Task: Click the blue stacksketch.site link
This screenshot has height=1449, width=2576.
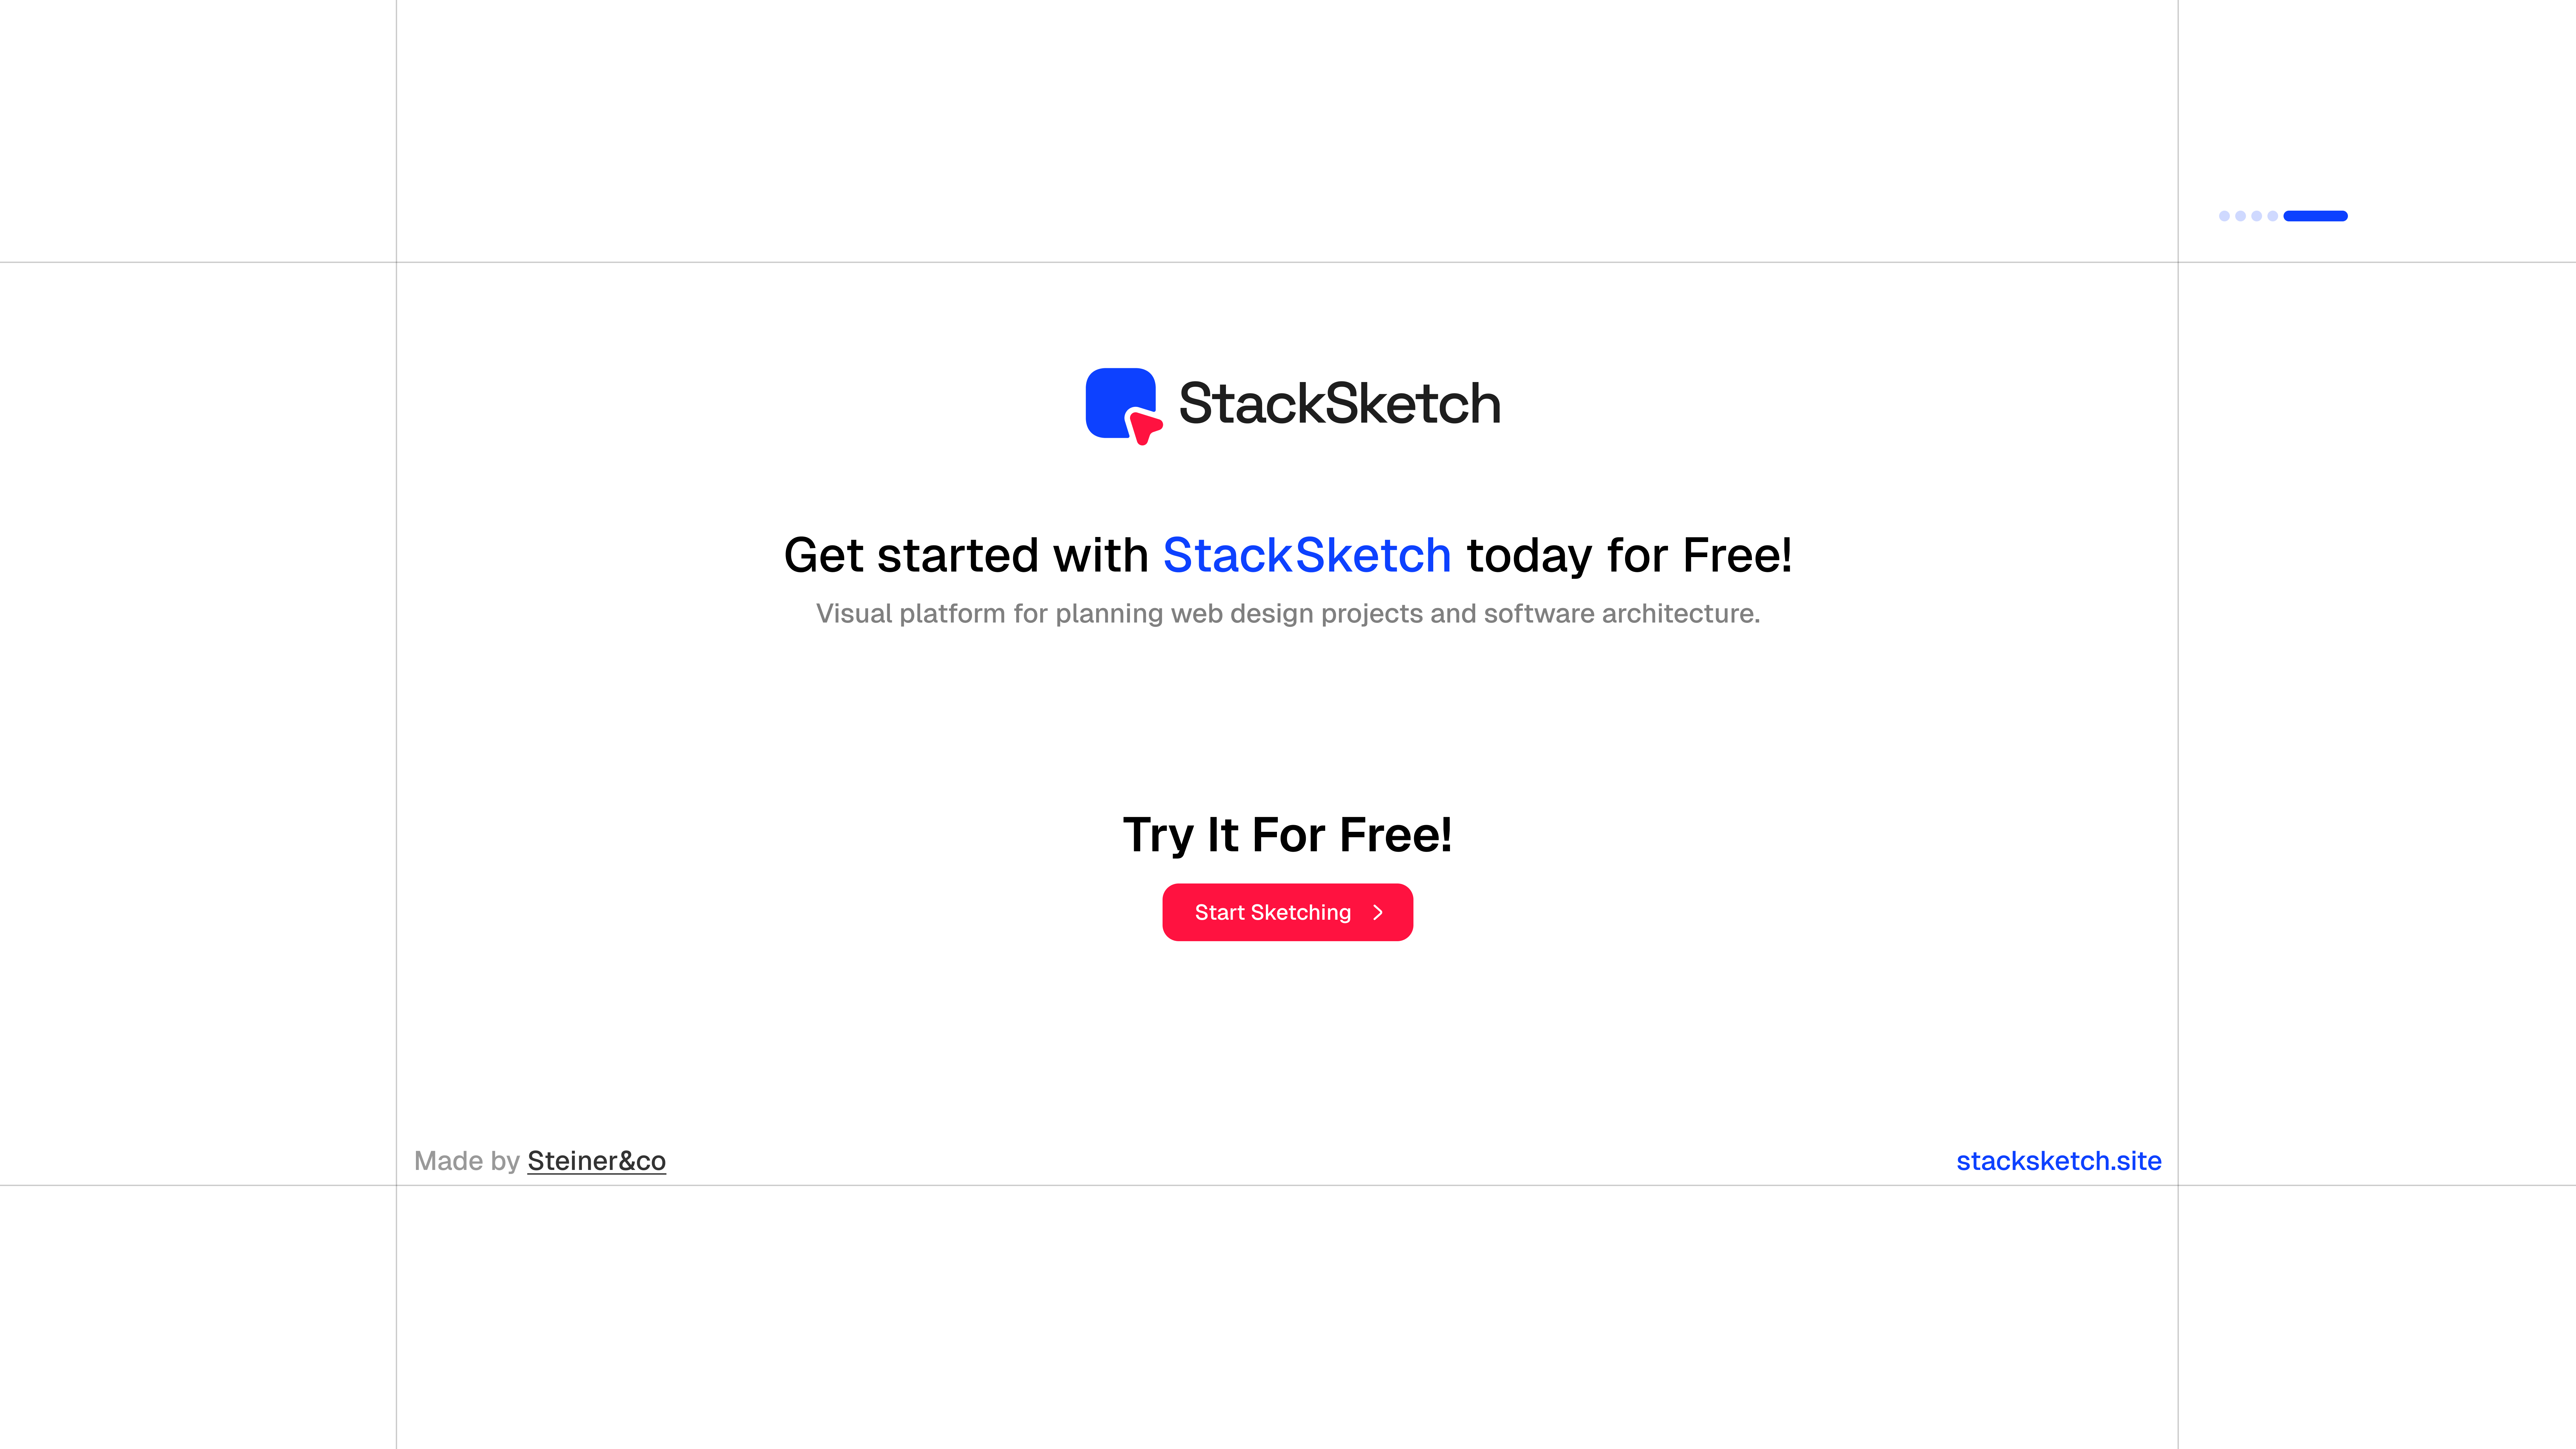Action: point(2059,1161)
